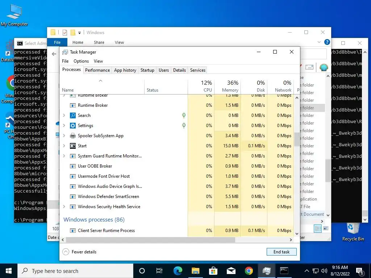
Task: Click the green leaf suspended icon for Settings
Action: coord(184,125)
